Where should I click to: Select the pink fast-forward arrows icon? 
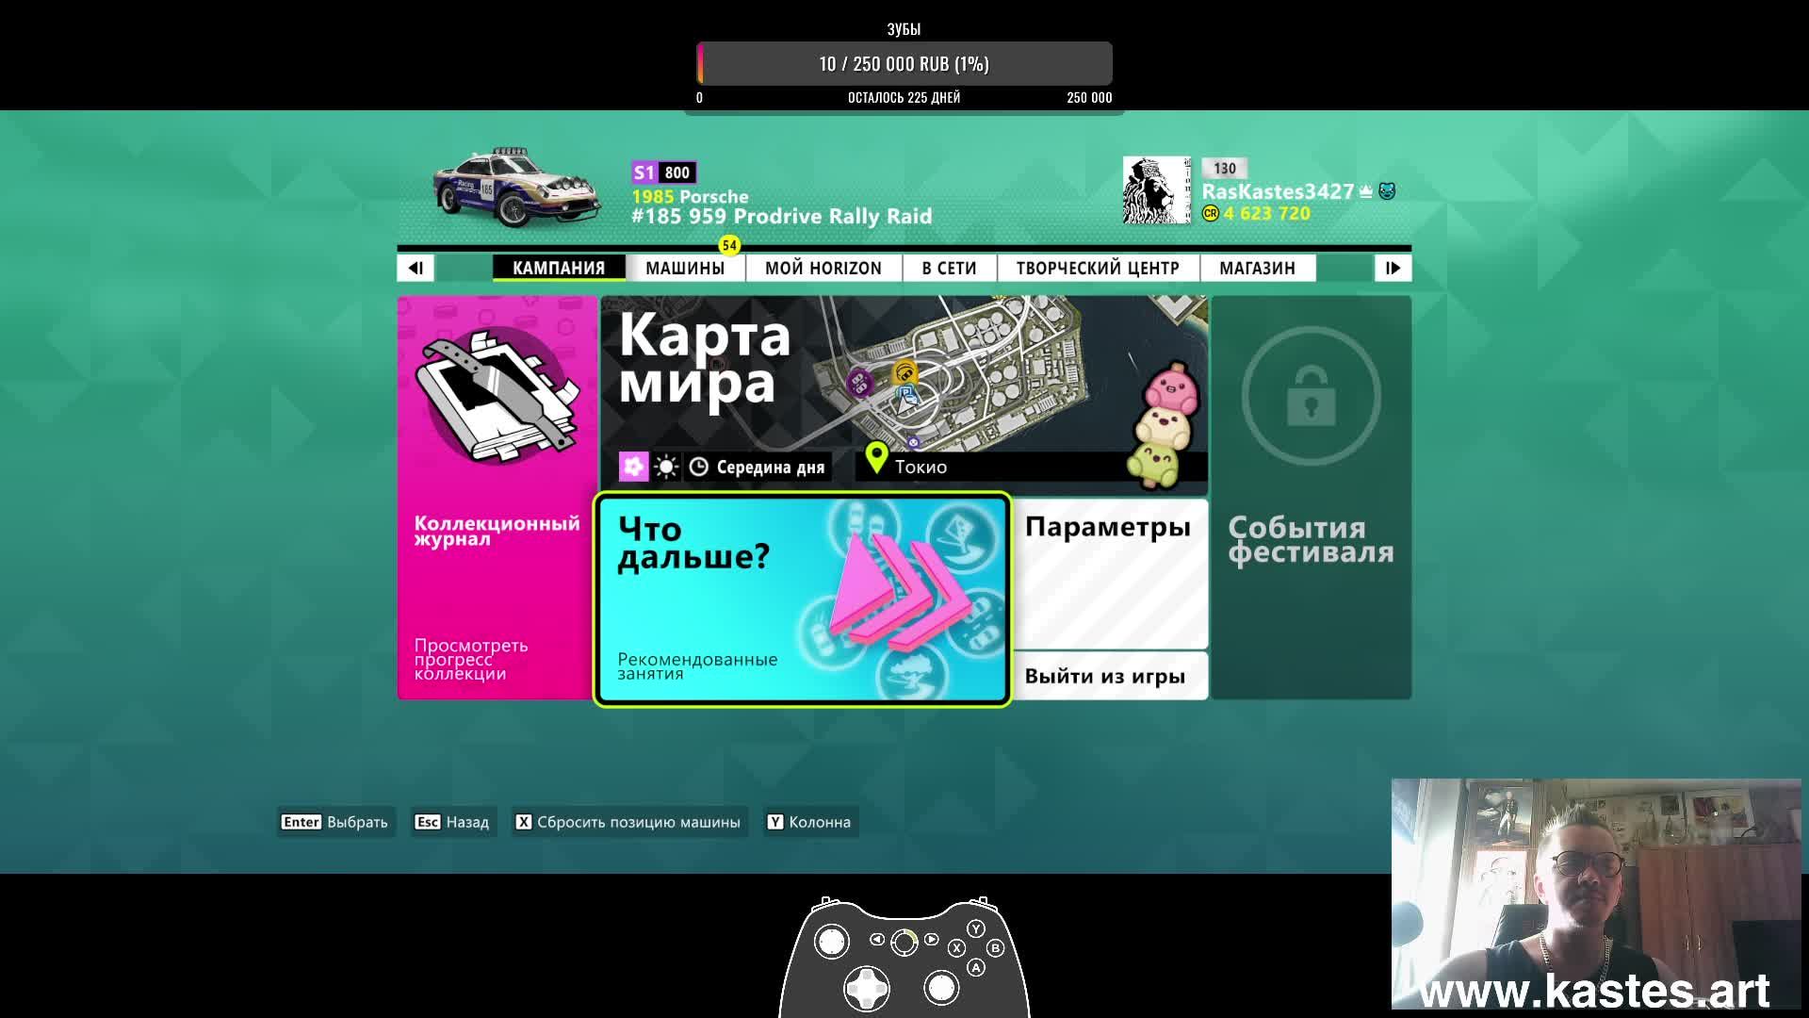pyautogui.click(x=902, y=591)
